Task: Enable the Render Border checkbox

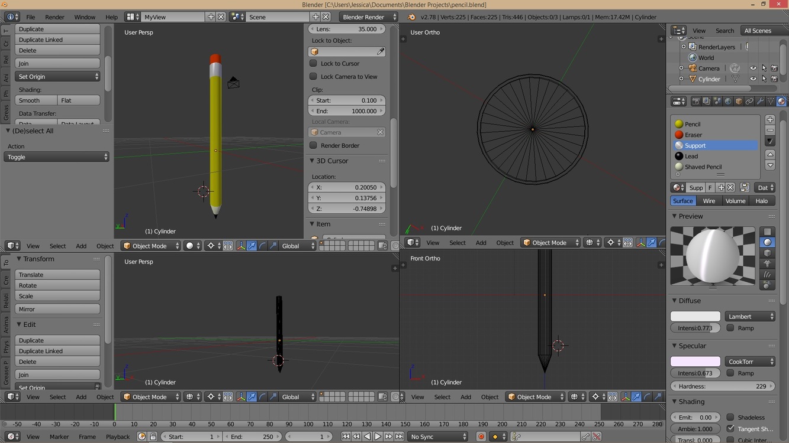Action: pos(314,145)
